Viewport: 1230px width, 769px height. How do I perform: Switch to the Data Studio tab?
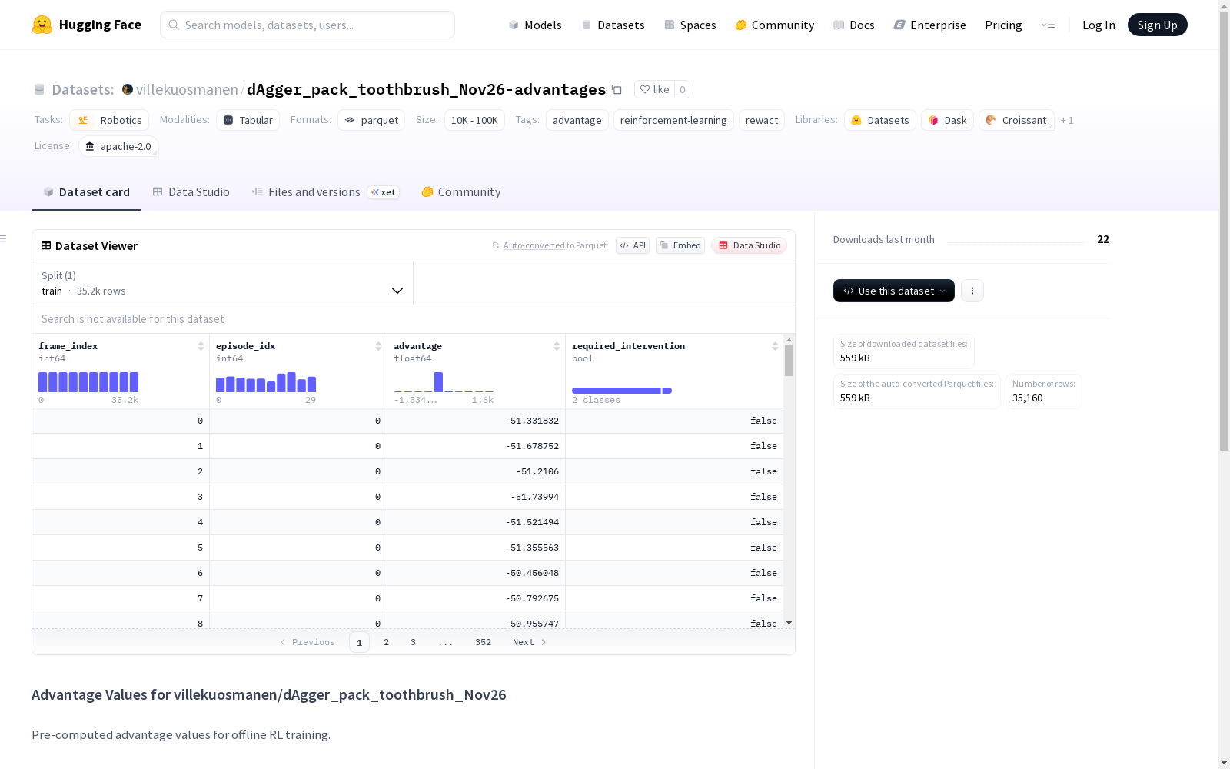[191, 192]
